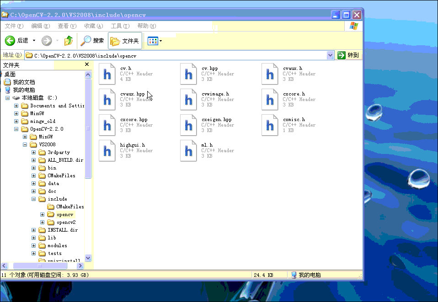Click the 我的电脑 status bar zone
Image resolution: width=438 pixels, height=302 pixels.
306,275
